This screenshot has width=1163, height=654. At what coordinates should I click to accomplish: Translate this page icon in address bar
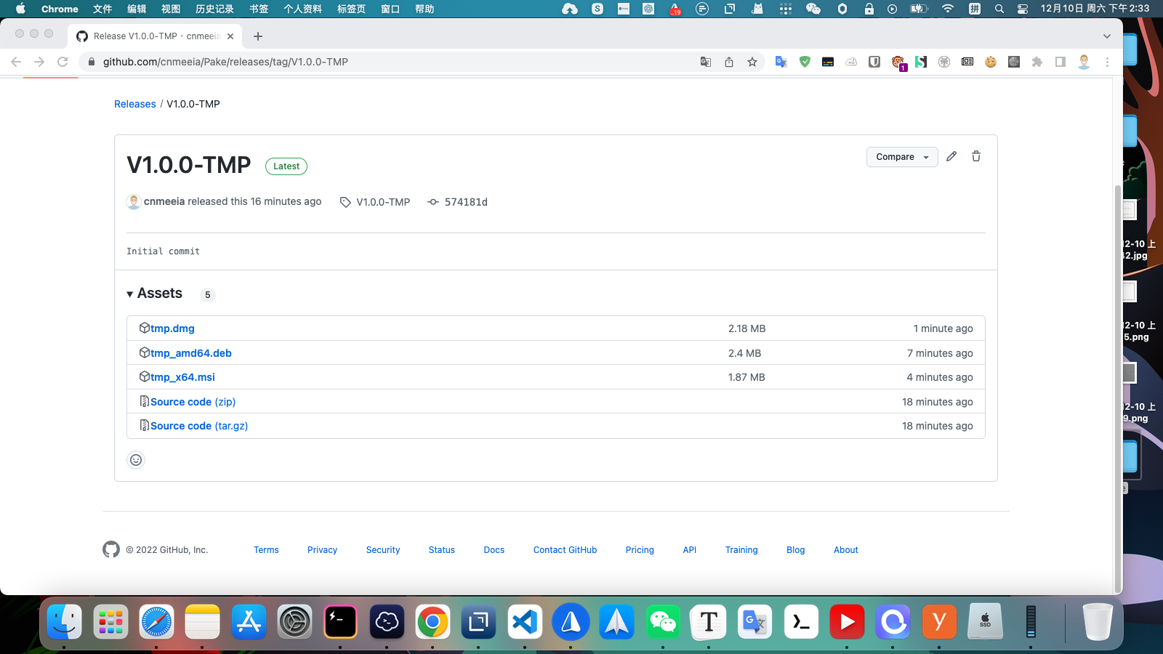click(706, 62)
